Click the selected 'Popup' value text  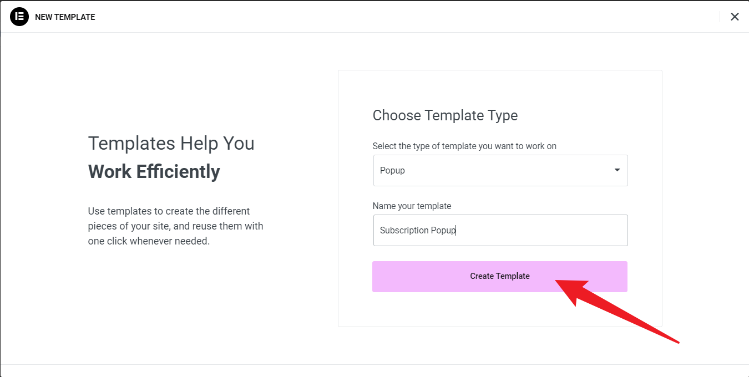point(392,171)
